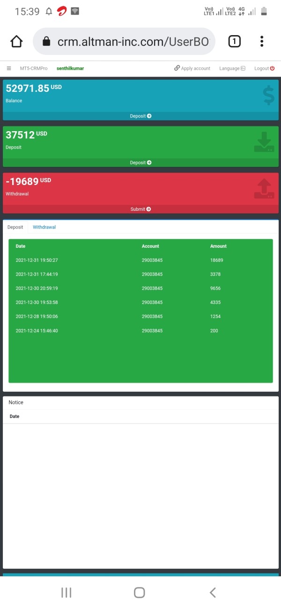Click the upload tray icon on Withdrawal card

click(x=264, y=188)
